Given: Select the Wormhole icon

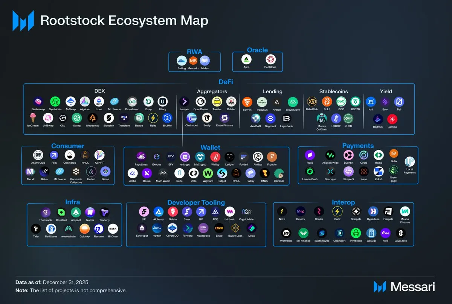Looking at the screenshot, I should point(286,233).
